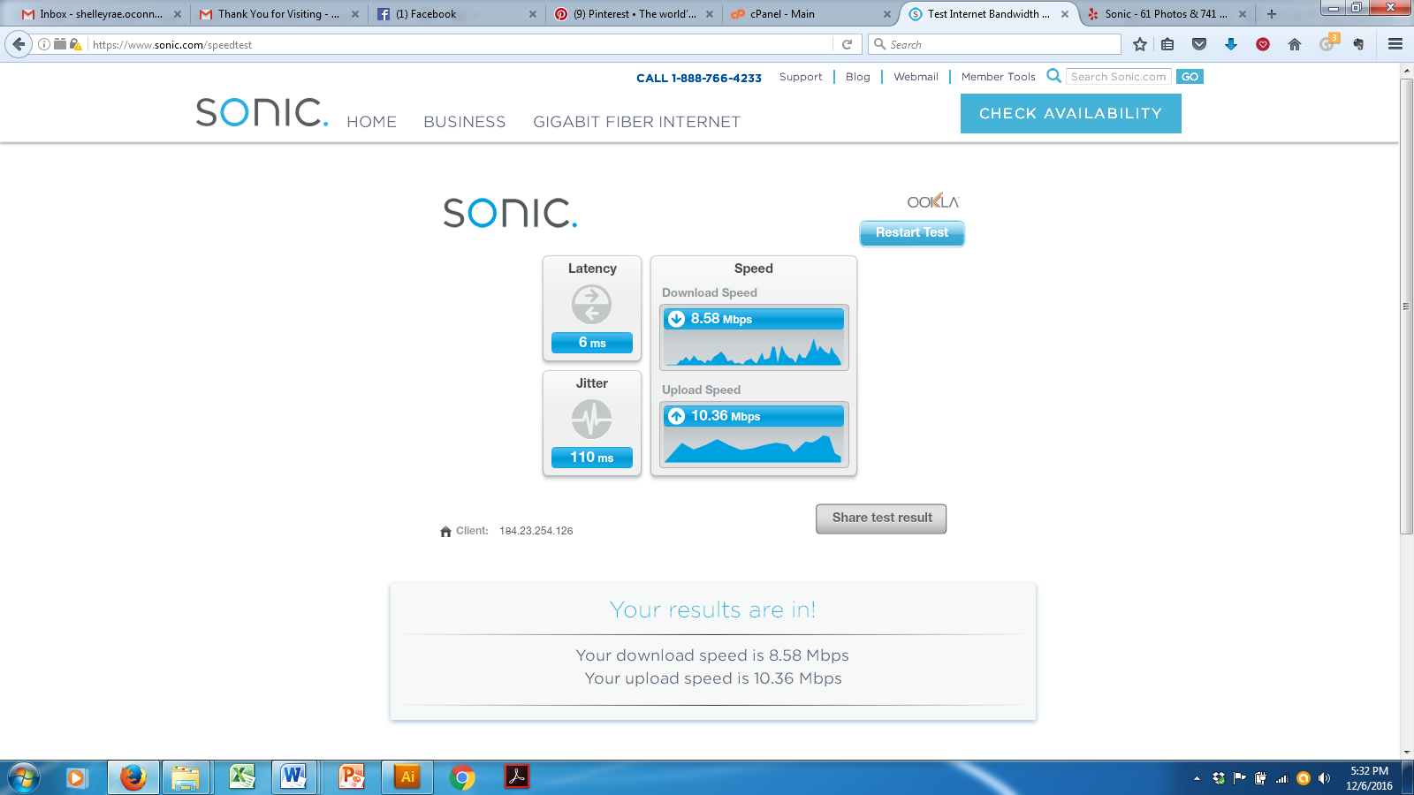Close the Test Internet Bandwidth tab
Image resolution: width=1414 pixels, height=795 pixels.
(x=1065, y=14)
